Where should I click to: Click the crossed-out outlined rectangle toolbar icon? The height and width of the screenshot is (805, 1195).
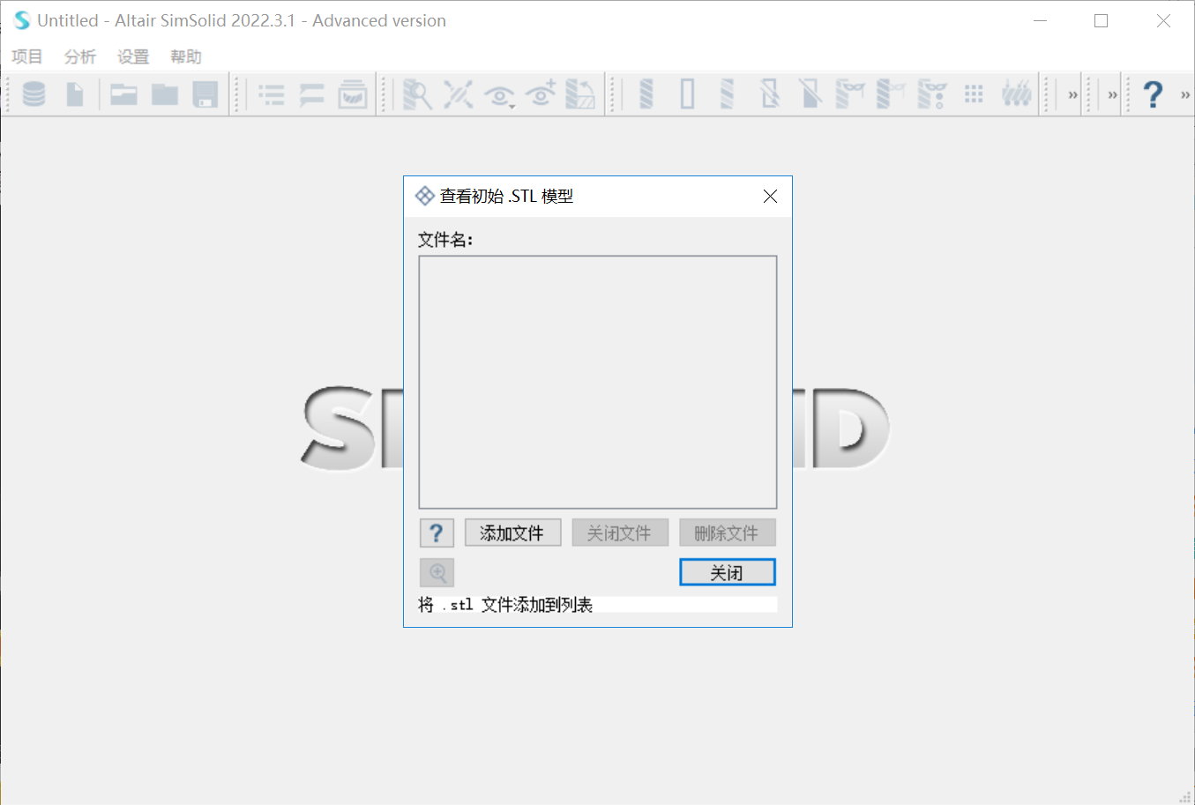(769, 93)
